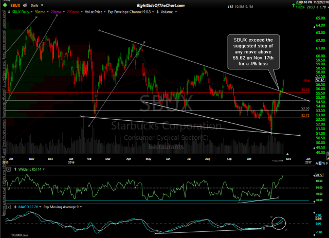Image resolution: width=329 pixels, height=238 pixels.
Task: Click the RSI axis arrow marker at 30 level
Action: 314,202
